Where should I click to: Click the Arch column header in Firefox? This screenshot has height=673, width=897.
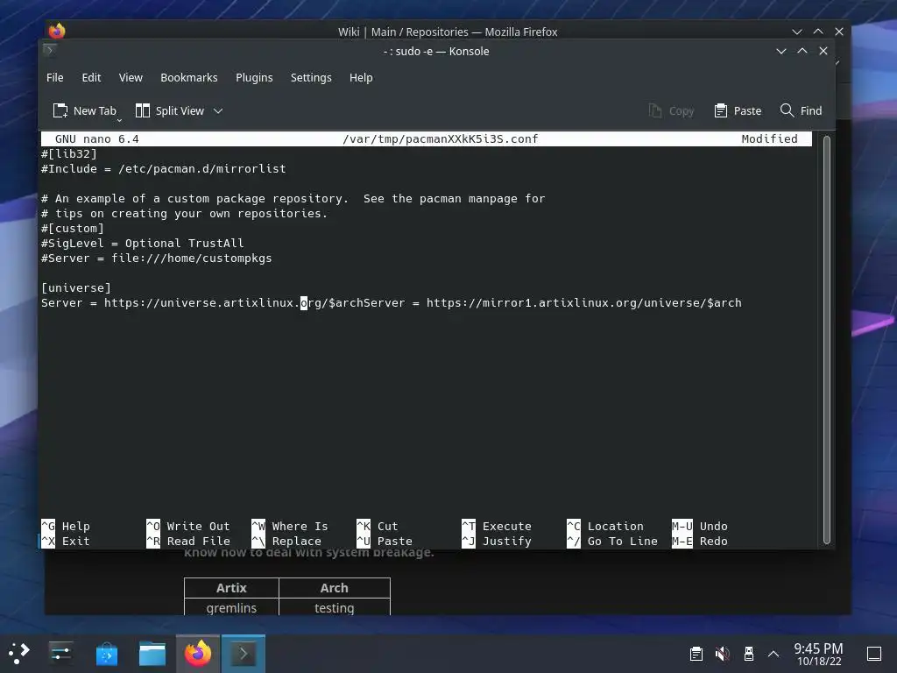pyautogui.click(x=334, y=588)
